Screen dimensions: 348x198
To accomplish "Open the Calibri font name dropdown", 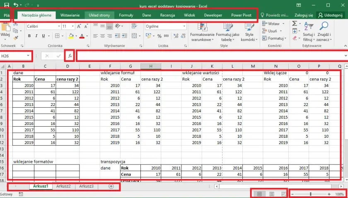I will [59, 26].
